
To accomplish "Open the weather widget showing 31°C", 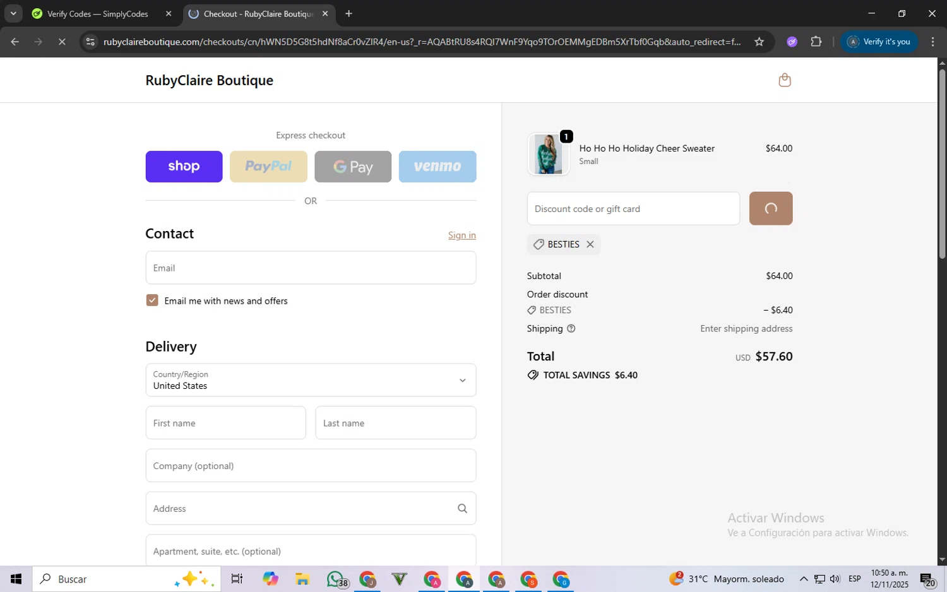I will pos(726,579).
